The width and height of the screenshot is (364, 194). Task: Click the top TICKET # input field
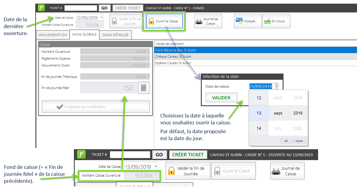click(x=81, y=8)
